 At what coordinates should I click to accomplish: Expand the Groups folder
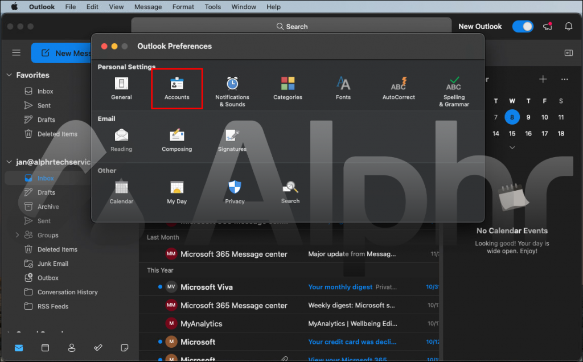click(x=17, y=235)
